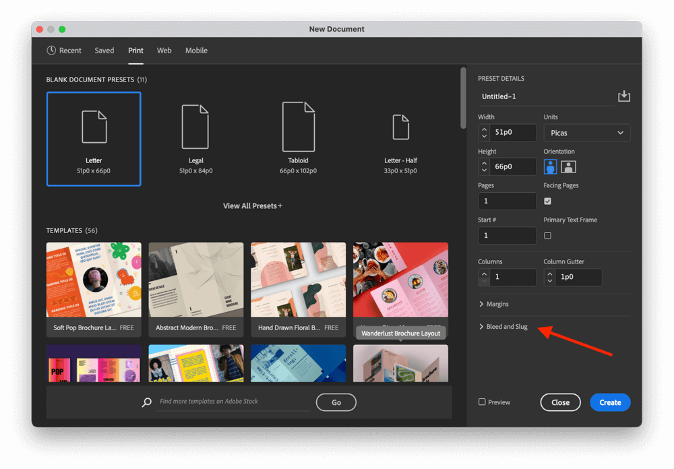The image size is (674, 469).
Task: Enable the Primary Text Frame checkbox
Action: pos(547,236)
